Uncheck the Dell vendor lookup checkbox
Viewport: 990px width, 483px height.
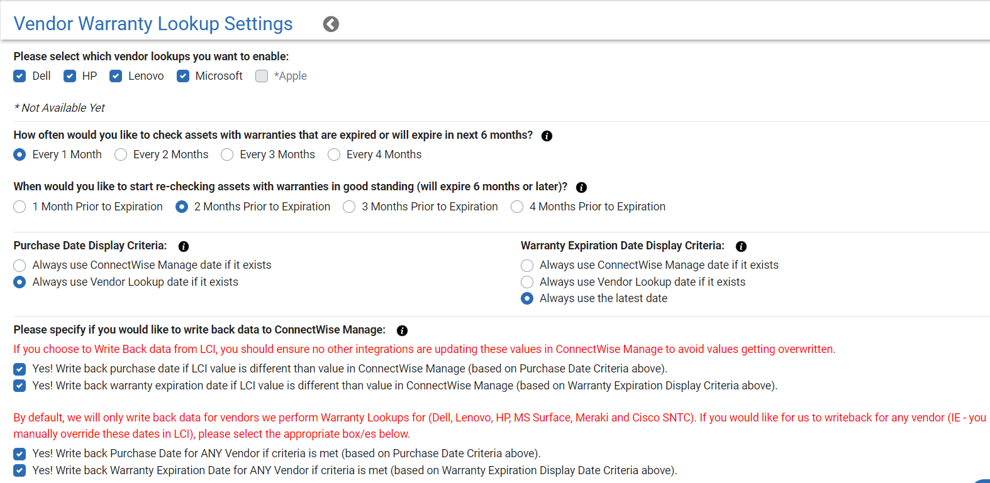20,76
